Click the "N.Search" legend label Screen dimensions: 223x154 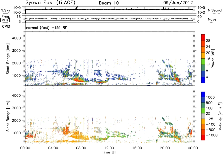click(x=215, y=10)
